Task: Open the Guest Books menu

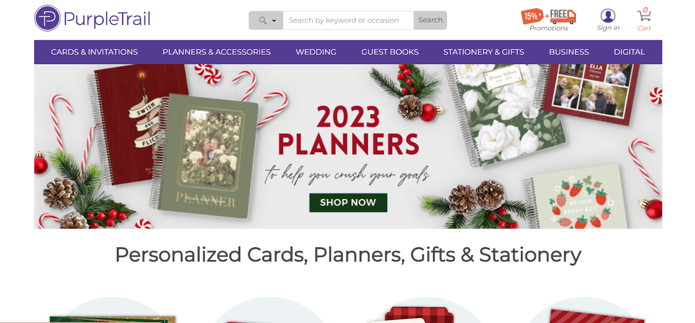Action: point(390,52)
